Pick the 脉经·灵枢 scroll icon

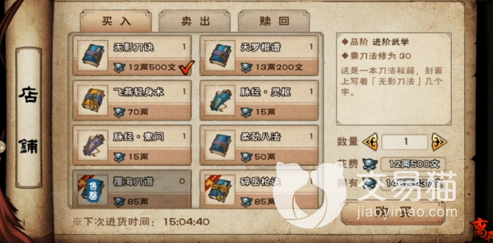point(218,100)
